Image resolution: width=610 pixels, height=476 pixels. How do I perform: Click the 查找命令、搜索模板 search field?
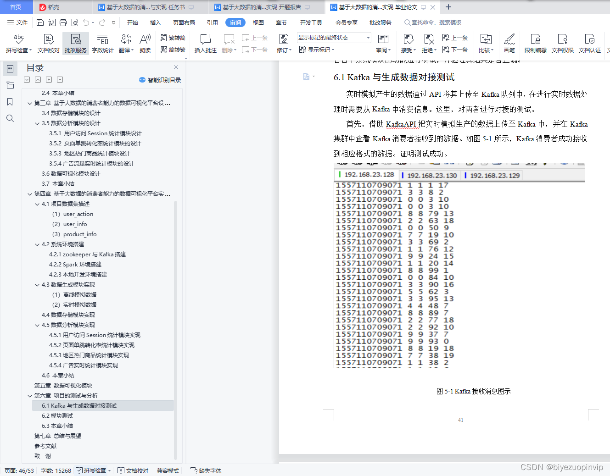point(433,22)
